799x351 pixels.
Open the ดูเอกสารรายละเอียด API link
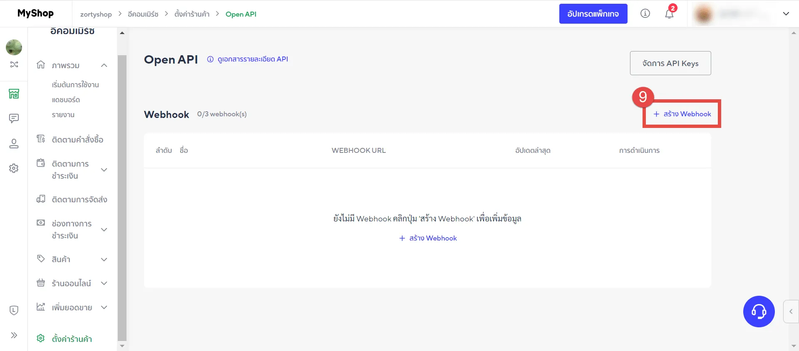click(x=252, y=59)
